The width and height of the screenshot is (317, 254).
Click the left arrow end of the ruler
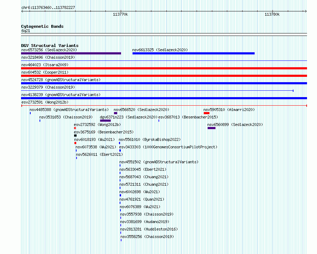tap(22, 11)
